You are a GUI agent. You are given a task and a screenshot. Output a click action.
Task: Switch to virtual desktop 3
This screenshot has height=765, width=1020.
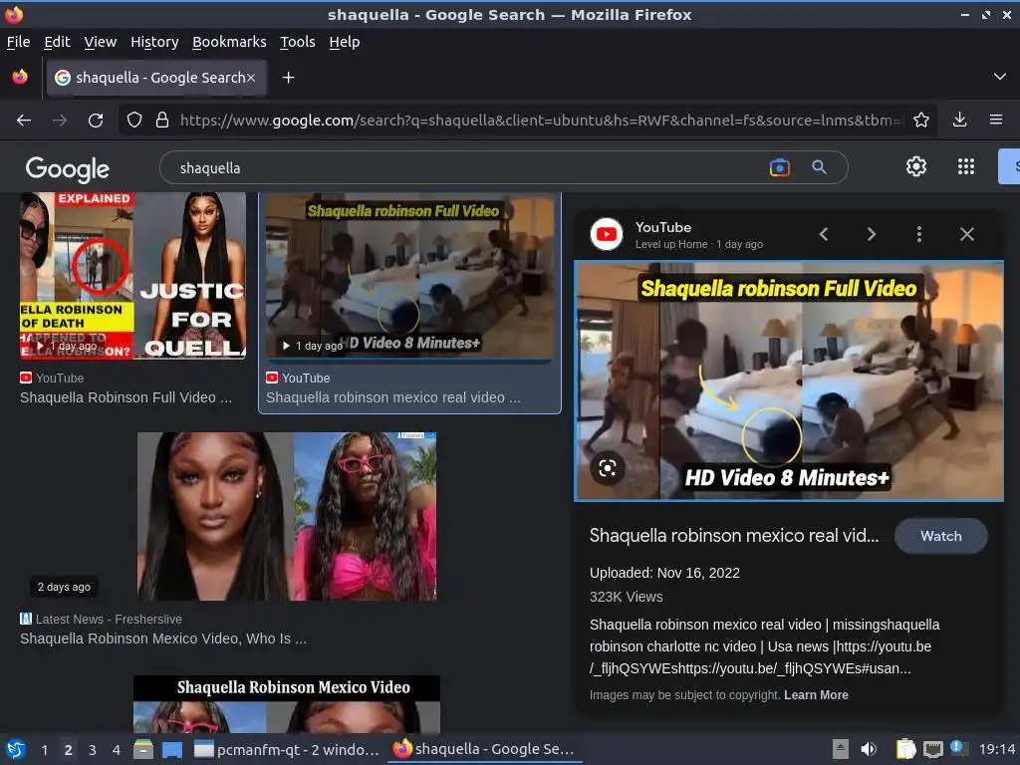point(93,750)
